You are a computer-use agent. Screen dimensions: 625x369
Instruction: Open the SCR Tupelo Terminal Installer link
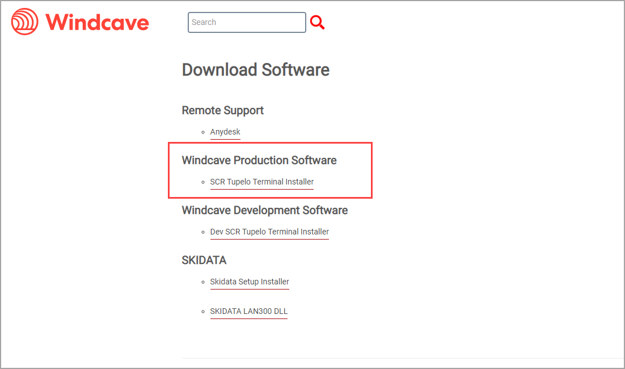(262, 182)
